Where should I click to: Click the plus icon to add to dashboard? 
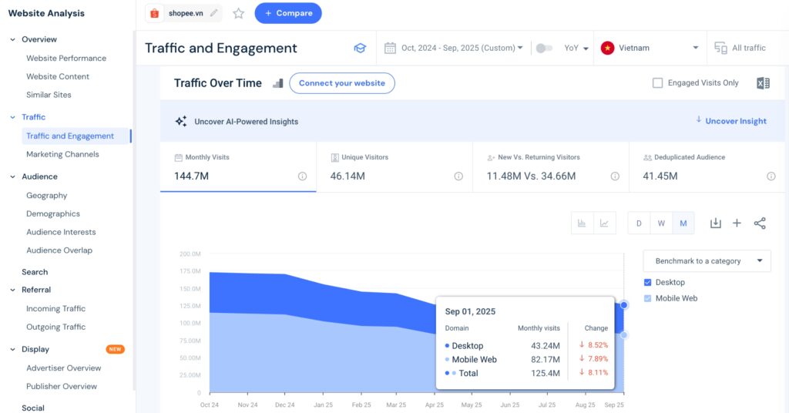pyautogui.click(x=737, y=223)
